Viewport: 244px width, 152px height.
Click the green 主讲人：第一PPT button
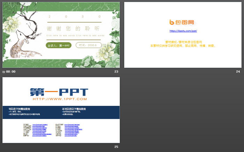point(59,45)
